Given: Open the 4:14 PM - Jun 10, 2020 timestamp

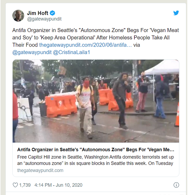Looking at the screenshot, I should click(x=59, y=185).
